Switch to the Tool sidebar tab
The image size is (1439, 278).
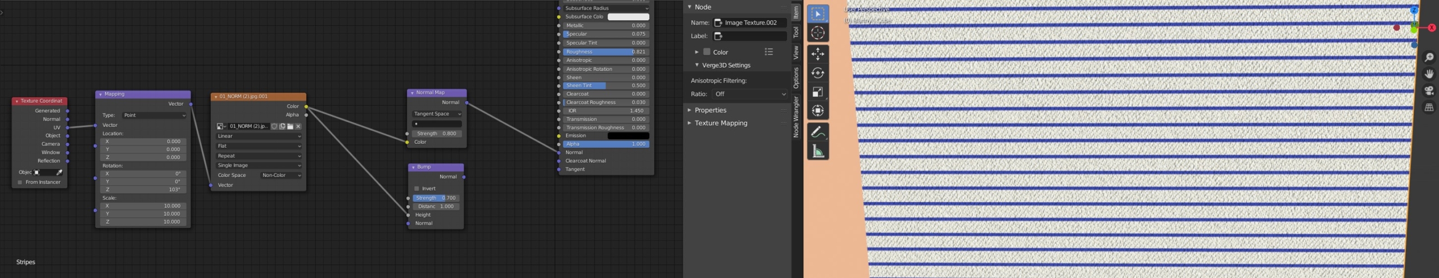(x=796, y=33)
